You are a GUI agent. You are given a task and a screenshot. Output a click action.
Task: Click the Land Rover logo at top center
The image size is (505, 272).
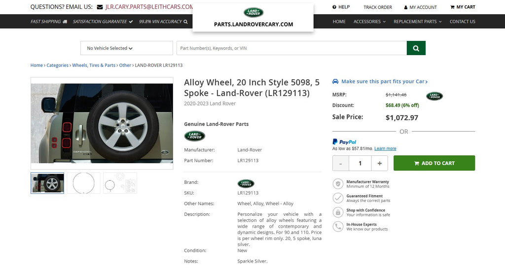pos(253,13)
